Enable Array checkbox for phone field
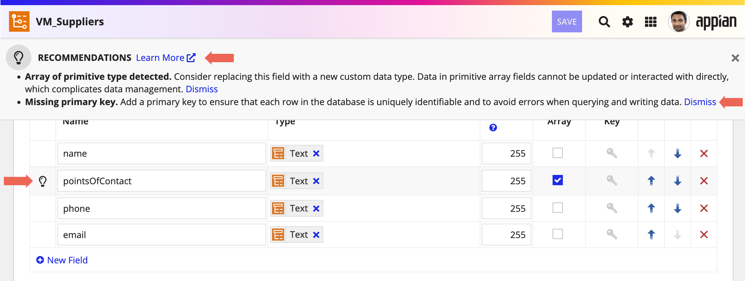745x281 pixels. point(558,208)
